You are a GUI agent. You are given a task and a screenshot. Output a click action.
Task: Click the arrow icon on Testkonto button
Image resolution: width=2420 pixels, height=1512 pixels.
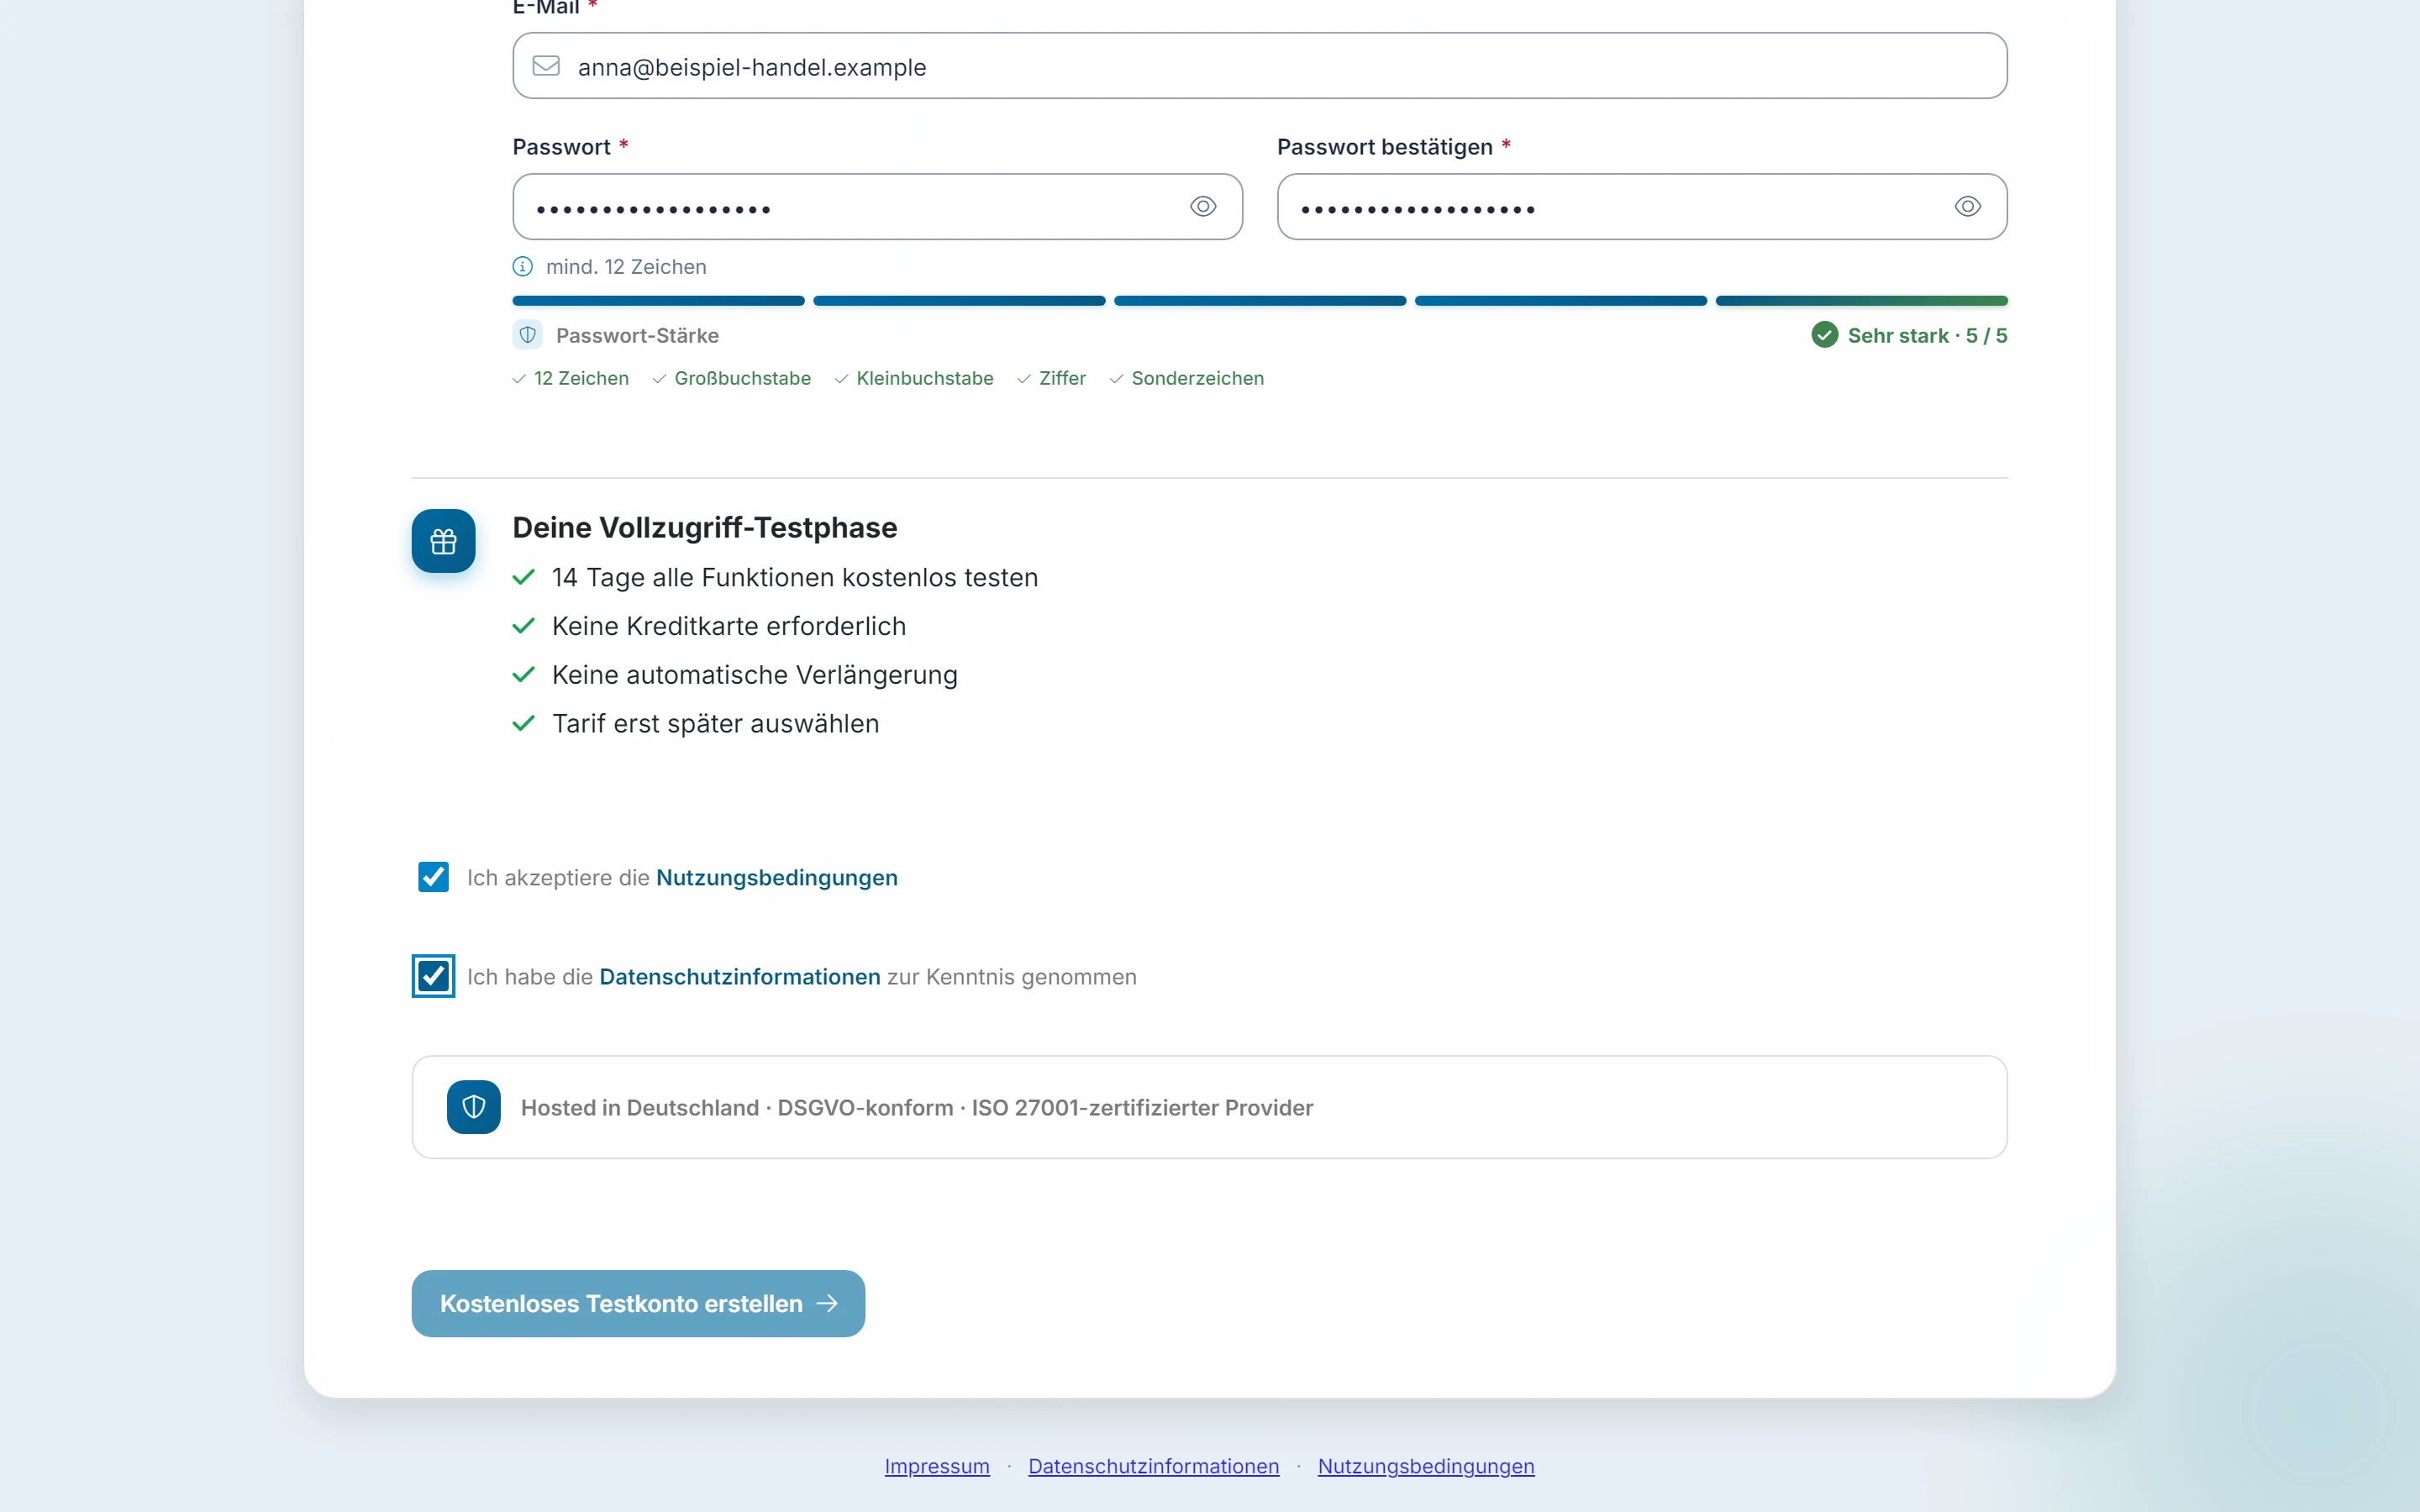[x=827, y=1303]
